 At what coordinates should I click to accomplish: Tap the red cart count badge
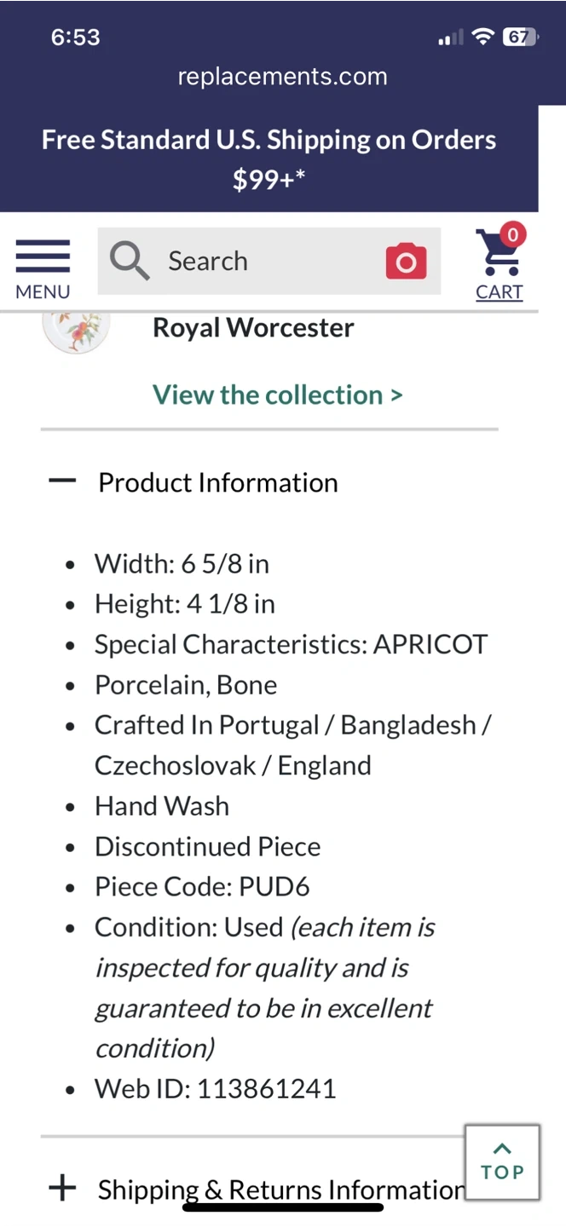pos(512,234)
